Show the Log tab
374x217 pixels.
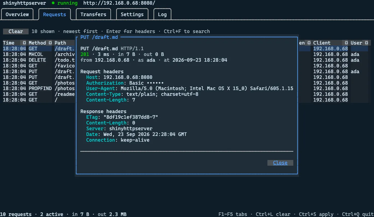pyautogui.click(x=162, y=14)
